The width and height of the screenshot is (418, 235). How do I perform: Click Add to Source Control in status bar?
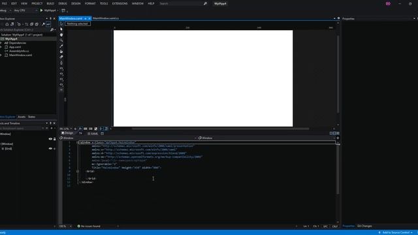click(x=396, y=232)
